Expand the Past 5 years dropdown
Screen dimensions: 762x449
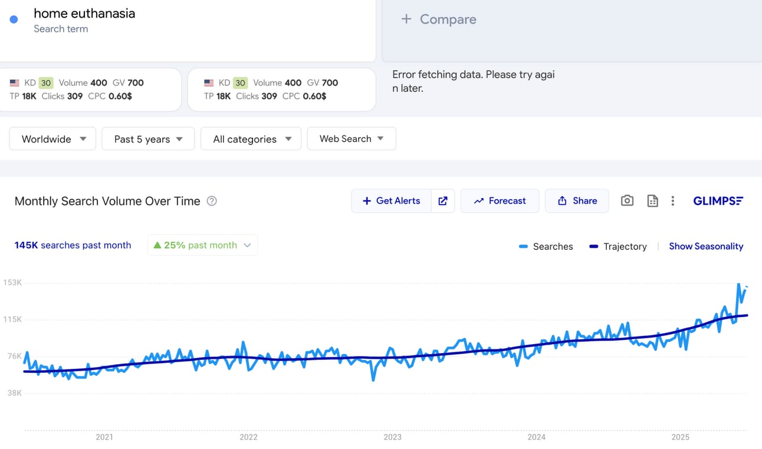(x=148, y=139)
